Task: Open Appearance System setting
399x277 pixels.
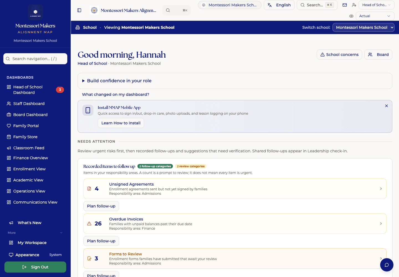Action: (x=35, y=255)
